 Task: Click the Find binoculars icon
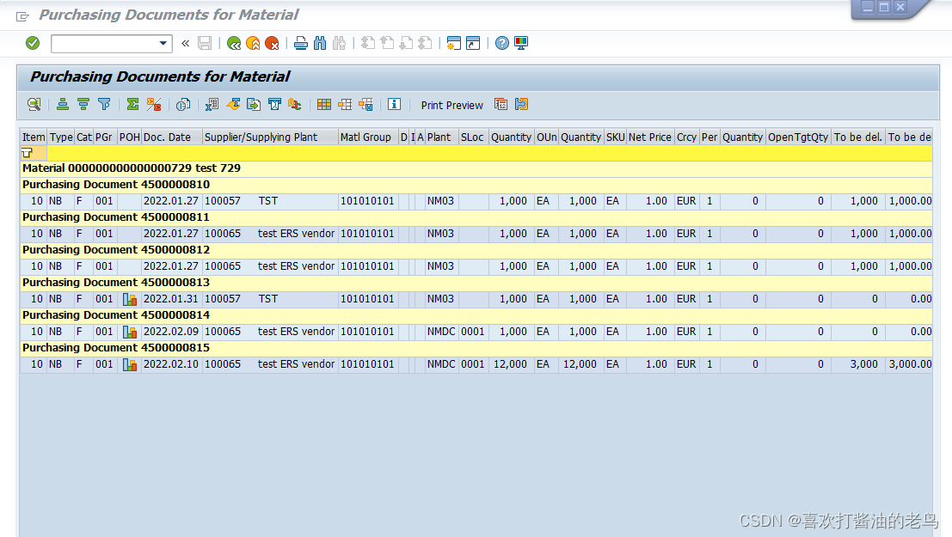point(319,43)
